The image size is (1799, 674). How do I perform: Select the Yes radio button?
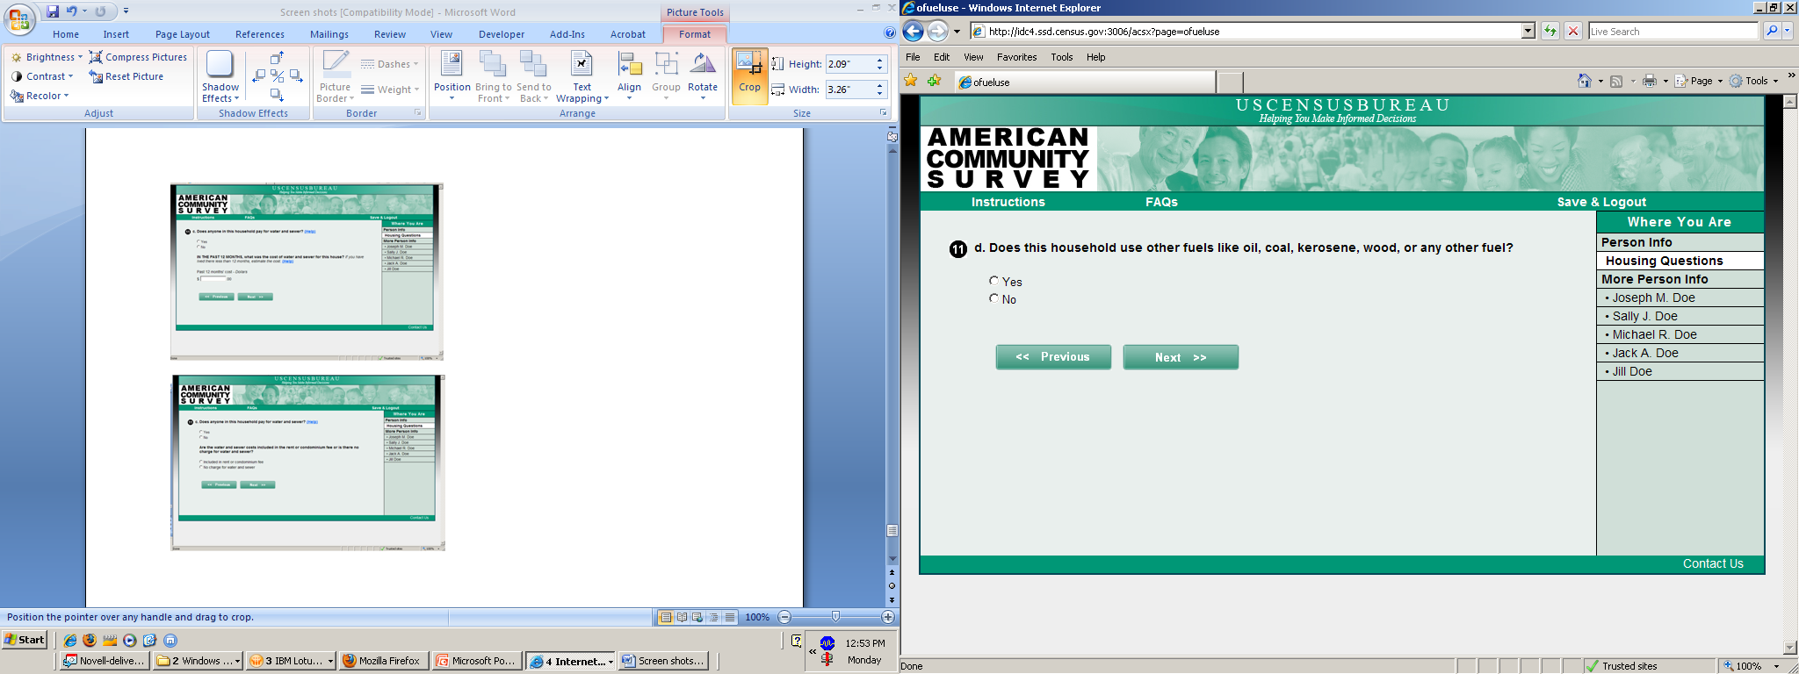click(x=993, y=281)
